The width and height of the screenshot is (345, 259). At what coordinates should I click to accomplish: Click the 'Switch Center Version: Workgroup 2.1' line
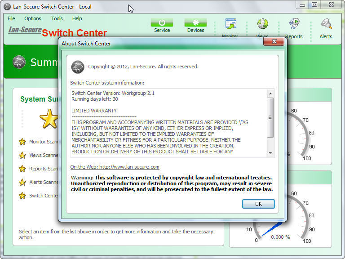coord(113,93)
